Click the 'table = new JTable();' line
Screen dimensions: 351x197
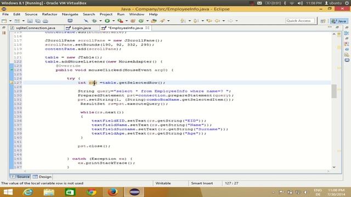[73, 57]
